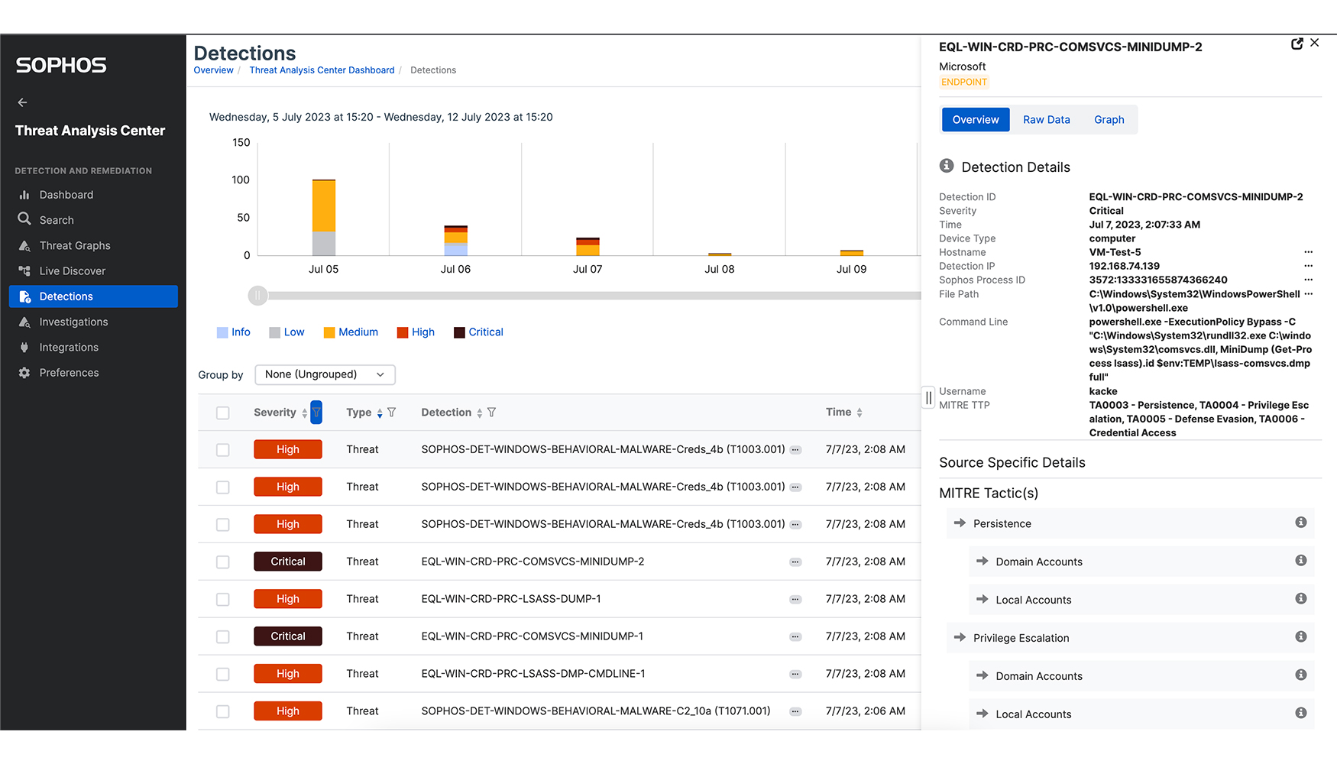Image resolution: width=1337 pixels, height=764 pixels.
Task: Sort the table by Time column
Action: 859,413
